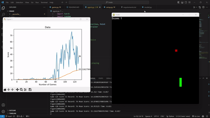Save the figure with the disk icon

click(x=30, y=90)
